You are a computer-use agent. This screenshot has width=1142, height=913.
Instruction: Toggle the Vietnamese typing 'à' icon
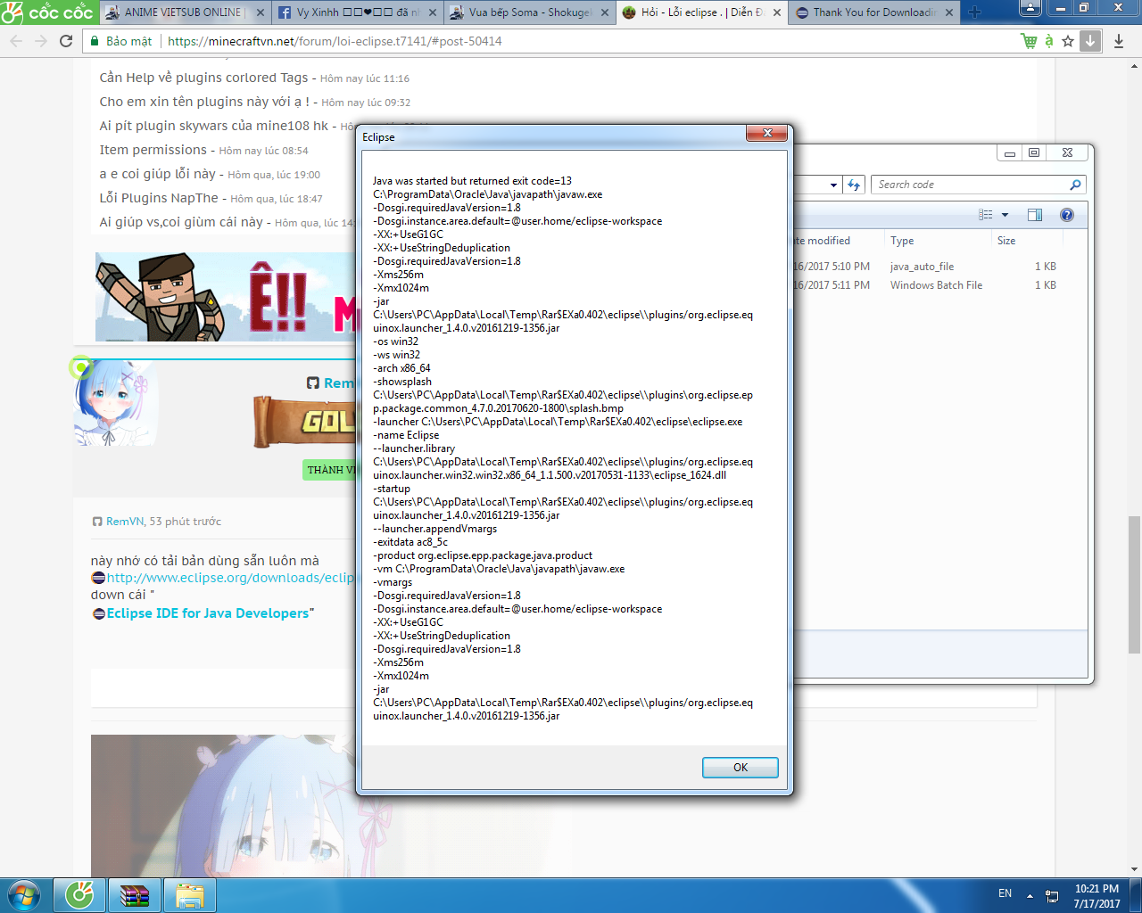tap(1049, 41)
